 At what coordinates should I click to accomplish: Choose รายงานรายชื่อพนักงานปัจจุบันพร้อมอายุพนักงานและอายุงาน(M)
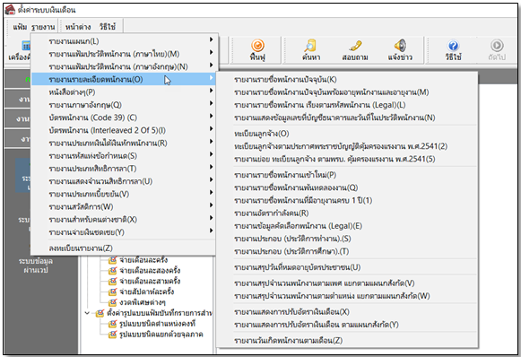[347, 92]
